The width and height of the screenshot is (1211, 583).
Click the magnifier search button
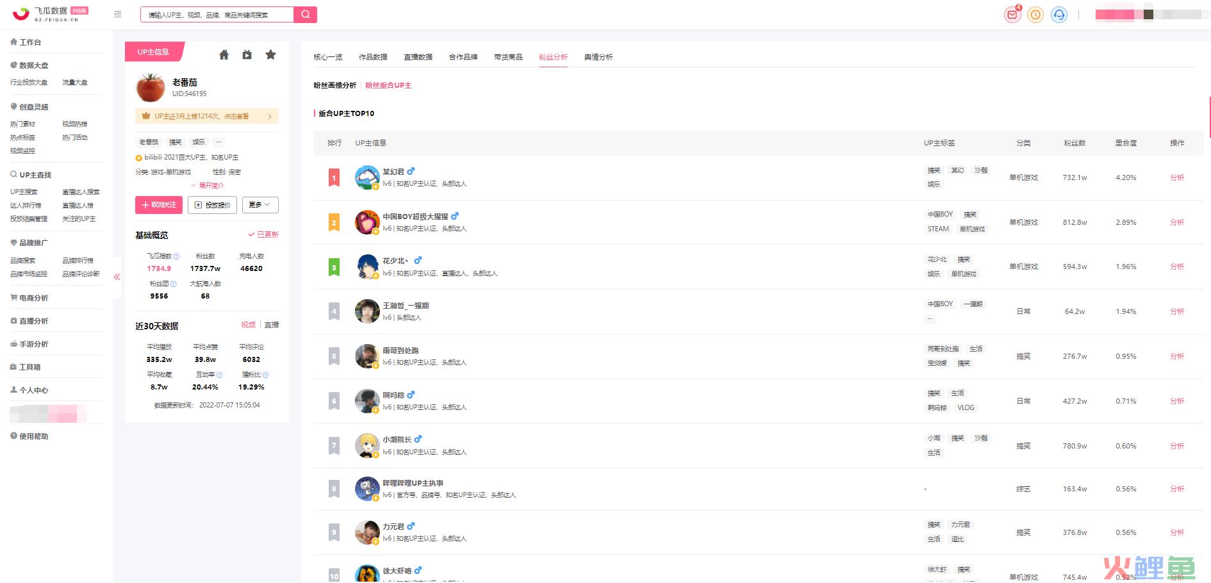click(306, 15)
